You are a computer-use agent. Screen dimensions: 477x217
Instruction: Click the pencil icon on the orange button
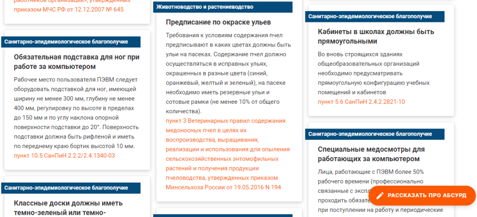tap(380, 196)
